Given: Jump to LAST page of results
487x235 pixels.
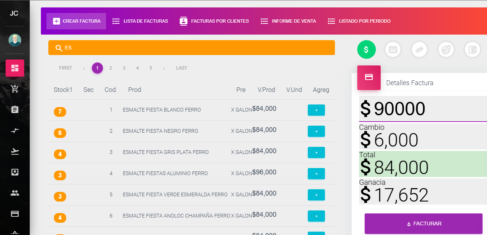Looking at the screenshot, I should pos(181,68).
